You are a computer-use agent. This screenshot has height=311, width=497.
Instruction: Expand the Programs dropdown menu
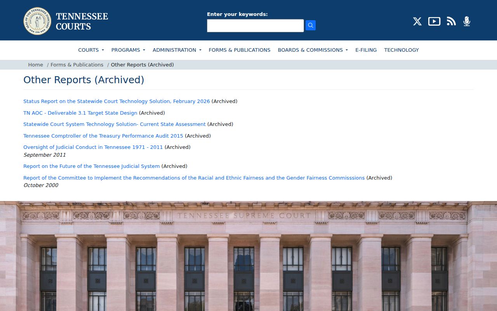[x=128, y=50]
